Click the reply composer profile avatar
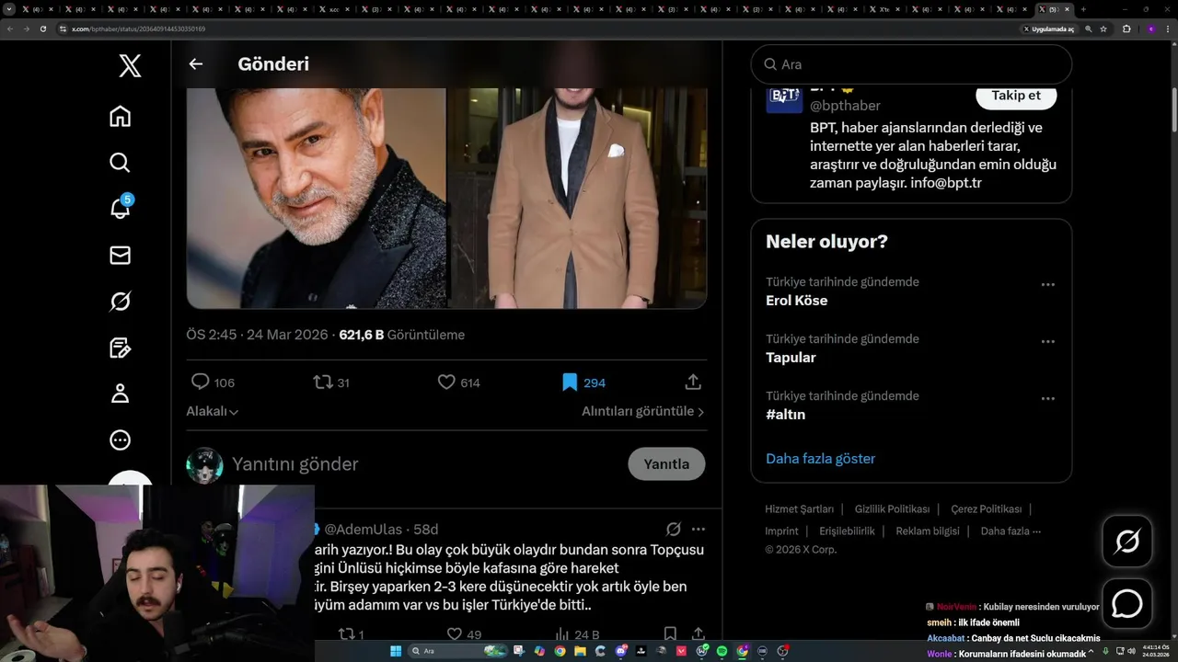Image resolution: width=1178 pixels, height=662 pixels. [x=204, y=465]
